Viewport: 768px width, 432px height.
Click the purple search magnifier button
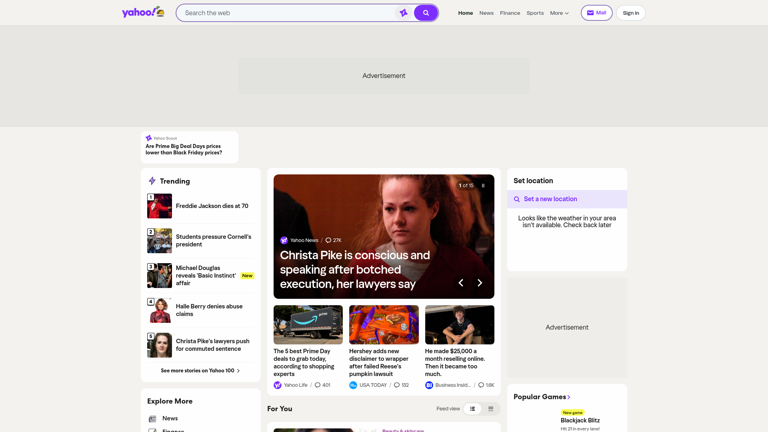(426, 13)
